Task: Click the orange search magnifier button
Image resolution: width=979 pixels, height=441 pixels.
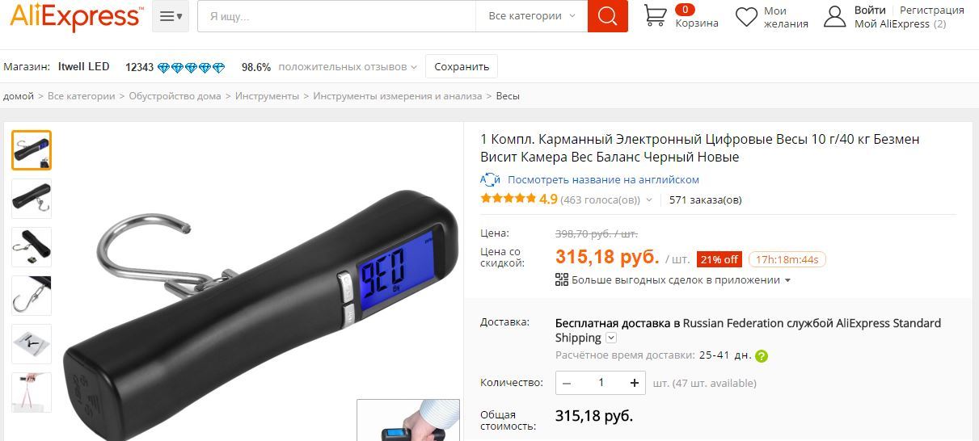Action: click(607, 16)
